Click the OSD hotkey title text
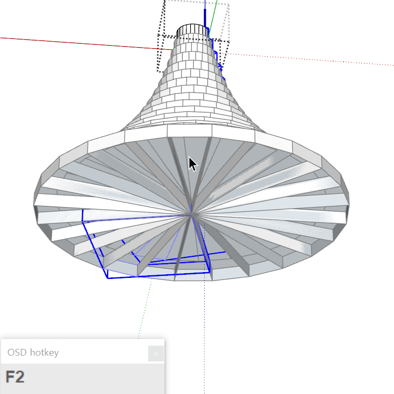Viewport: 394px width, 394px height. click(x=33, y=352)
